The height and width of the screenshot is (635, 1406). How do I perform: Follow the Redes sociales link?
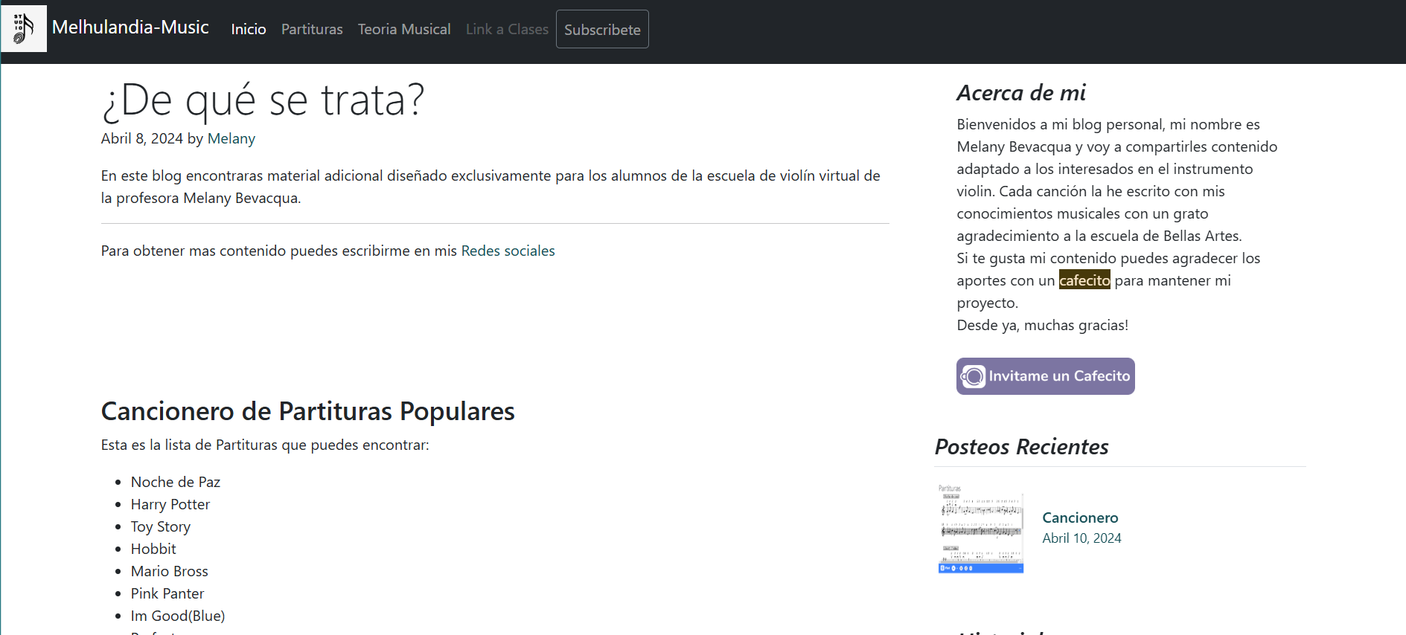[508, 251]
